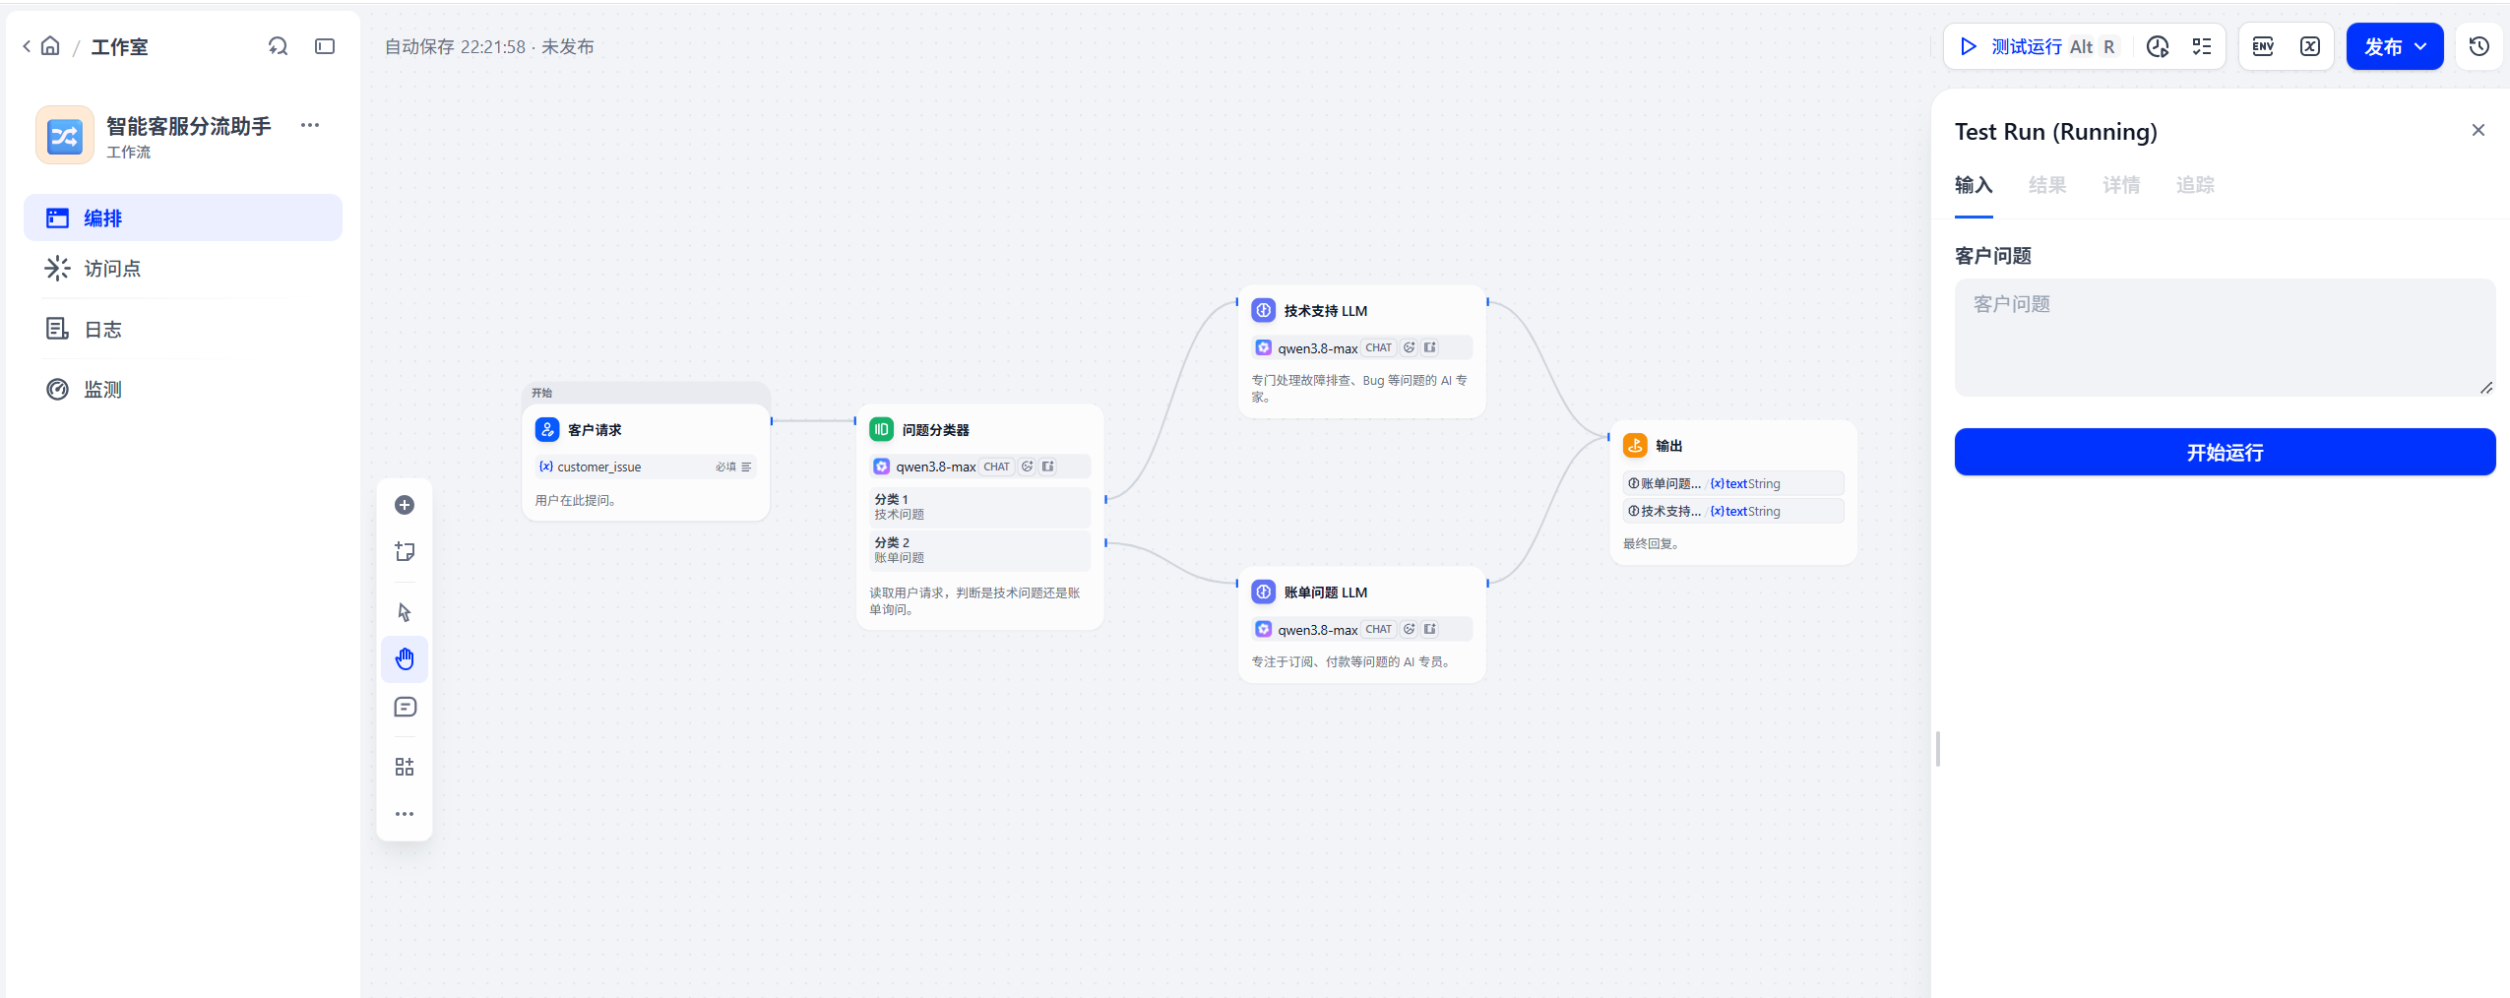
Task: Add a note with the sticky note icon
Action: click(405, 552)
